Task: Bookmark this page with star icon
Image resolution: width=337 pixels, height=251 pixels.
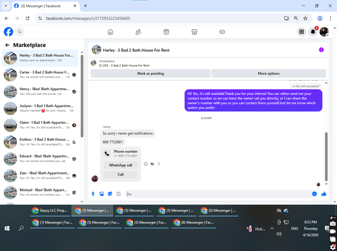Action: click(x=305, y=18)
